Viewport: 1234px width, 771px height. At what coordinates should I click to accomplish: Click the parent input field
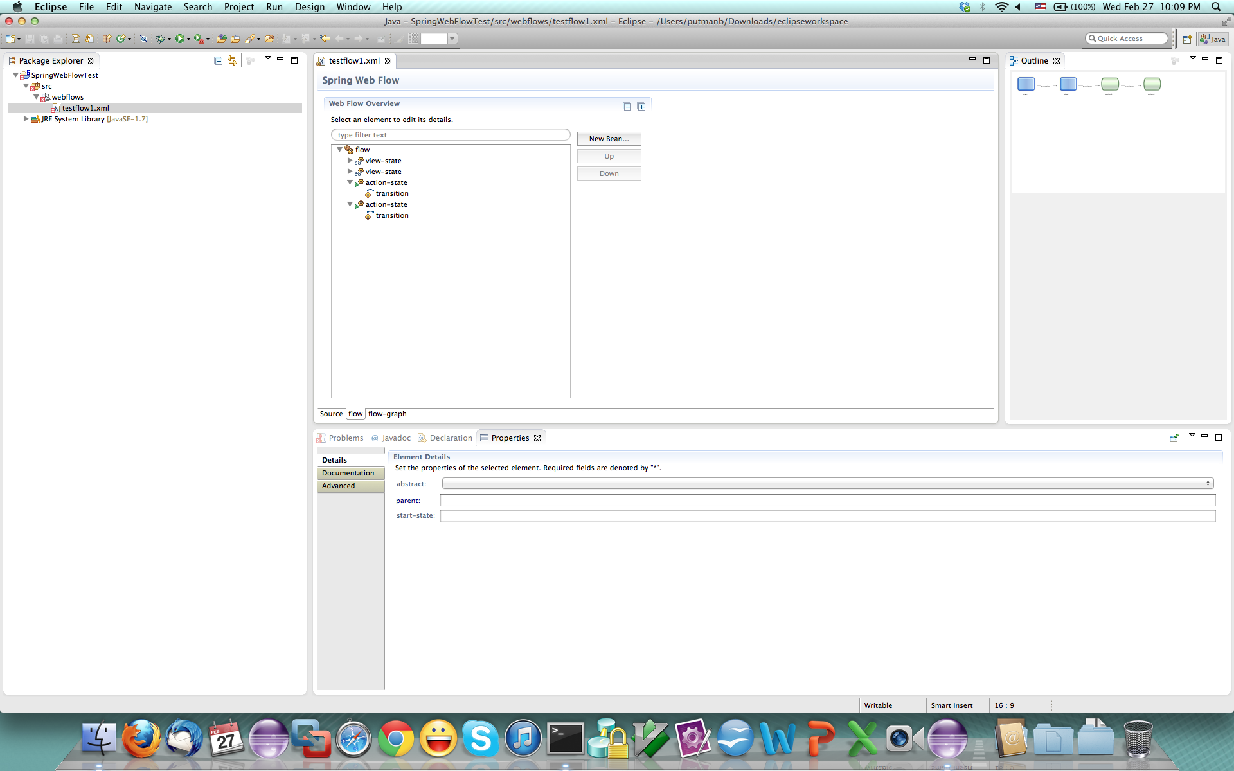click(x=828, y=501)
